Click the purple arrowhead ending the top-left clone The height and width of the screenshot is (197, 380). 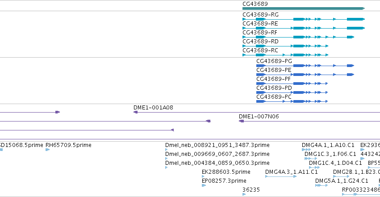coord(58,112)
